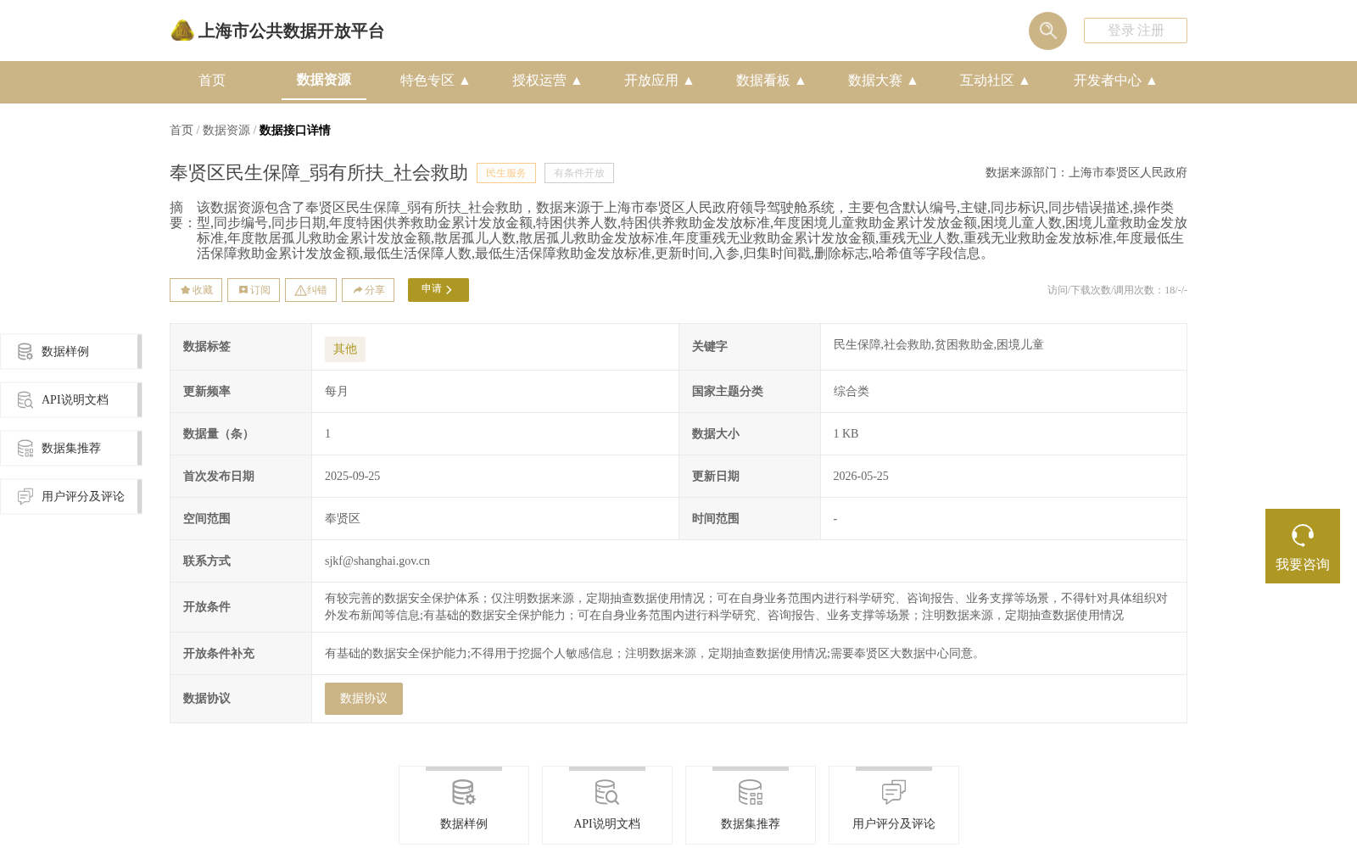The height and width of the screenshot is (848, 1357).
Task: Click the 访问/下载次数/调用次数 counter
Action: pos(1117,290)
